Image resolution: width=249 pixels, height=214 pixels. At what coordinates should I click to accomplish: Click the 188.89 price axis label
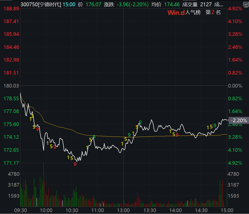pos(11,9)
